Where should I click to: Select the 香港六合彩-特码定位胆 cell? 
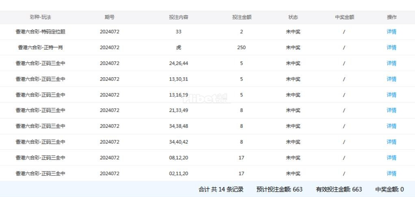pyautogui.click(x=41, y=32)
